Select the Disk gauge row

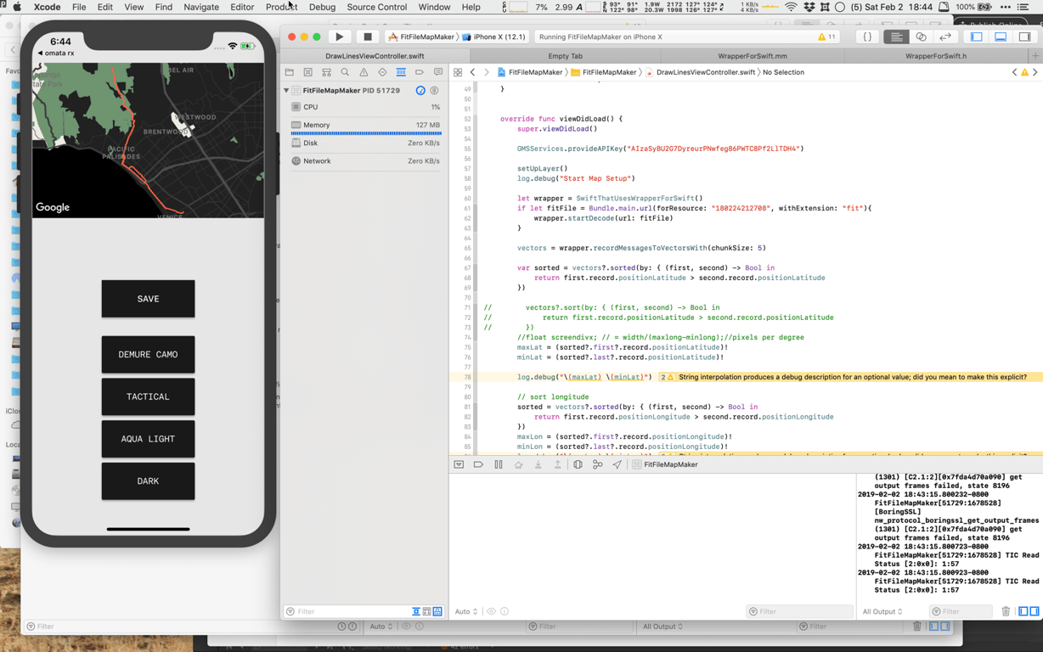pos(365,143)
